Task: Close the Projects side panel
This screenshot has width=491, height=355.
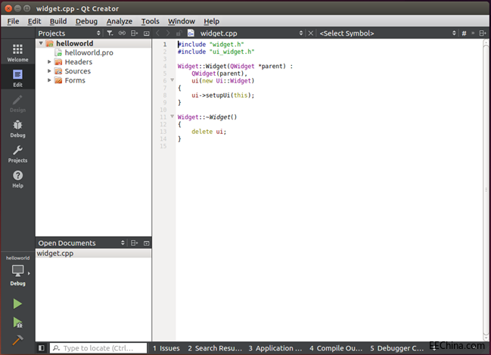Action: [x=146, y=33]
